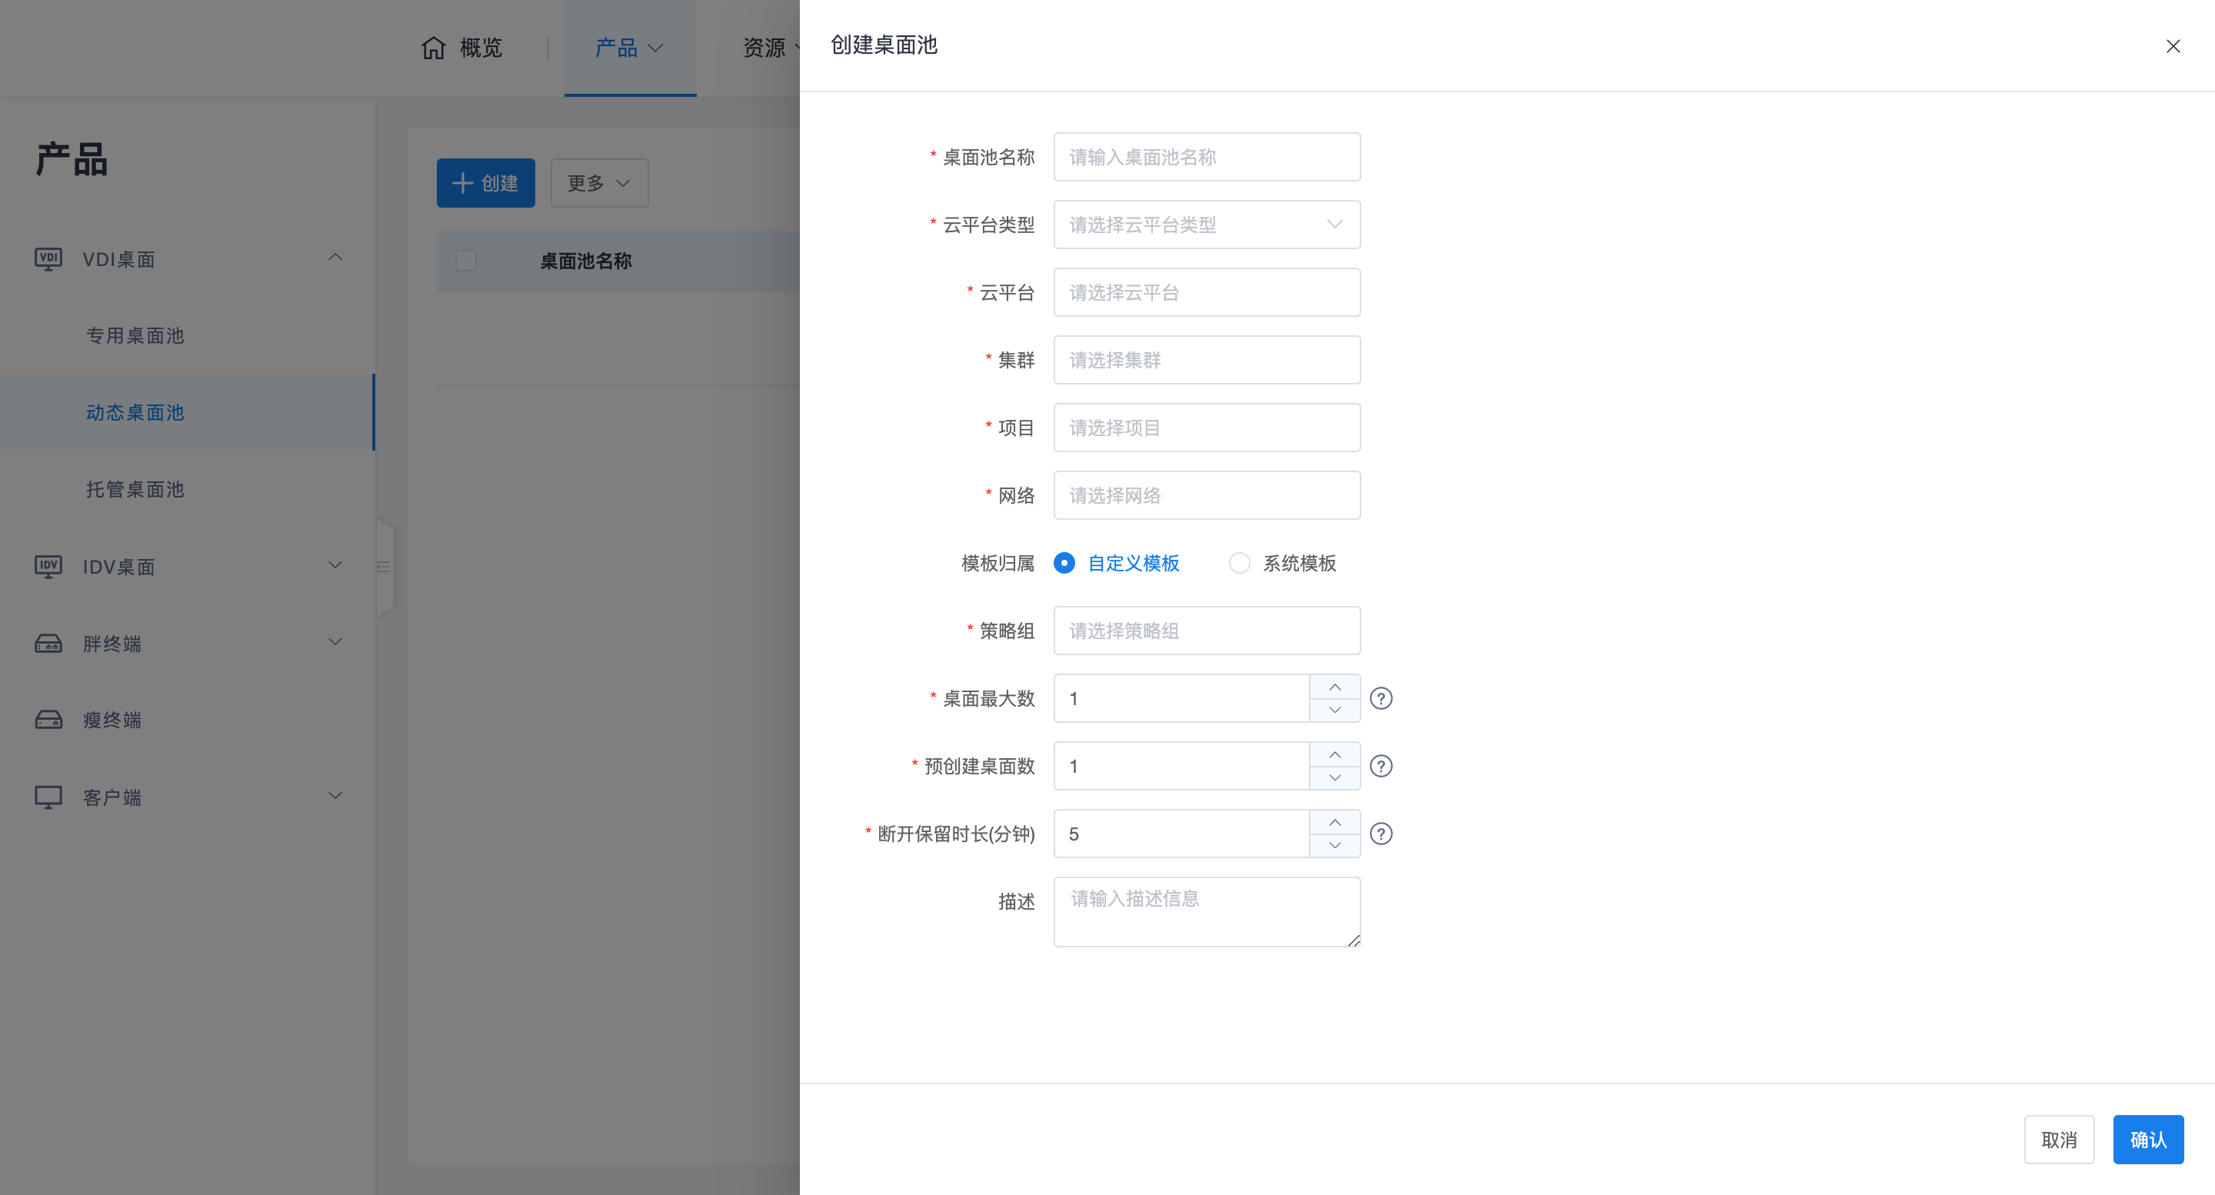The height and width of the screenshot is (1195, 2215).
Task: Collapse the sidebar with the handle icon
Action: coord(385,567)
